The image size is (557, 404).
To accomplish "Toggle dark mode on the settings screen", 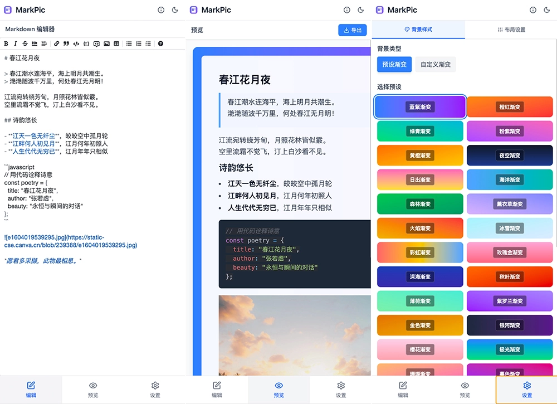I will [547, 10].
